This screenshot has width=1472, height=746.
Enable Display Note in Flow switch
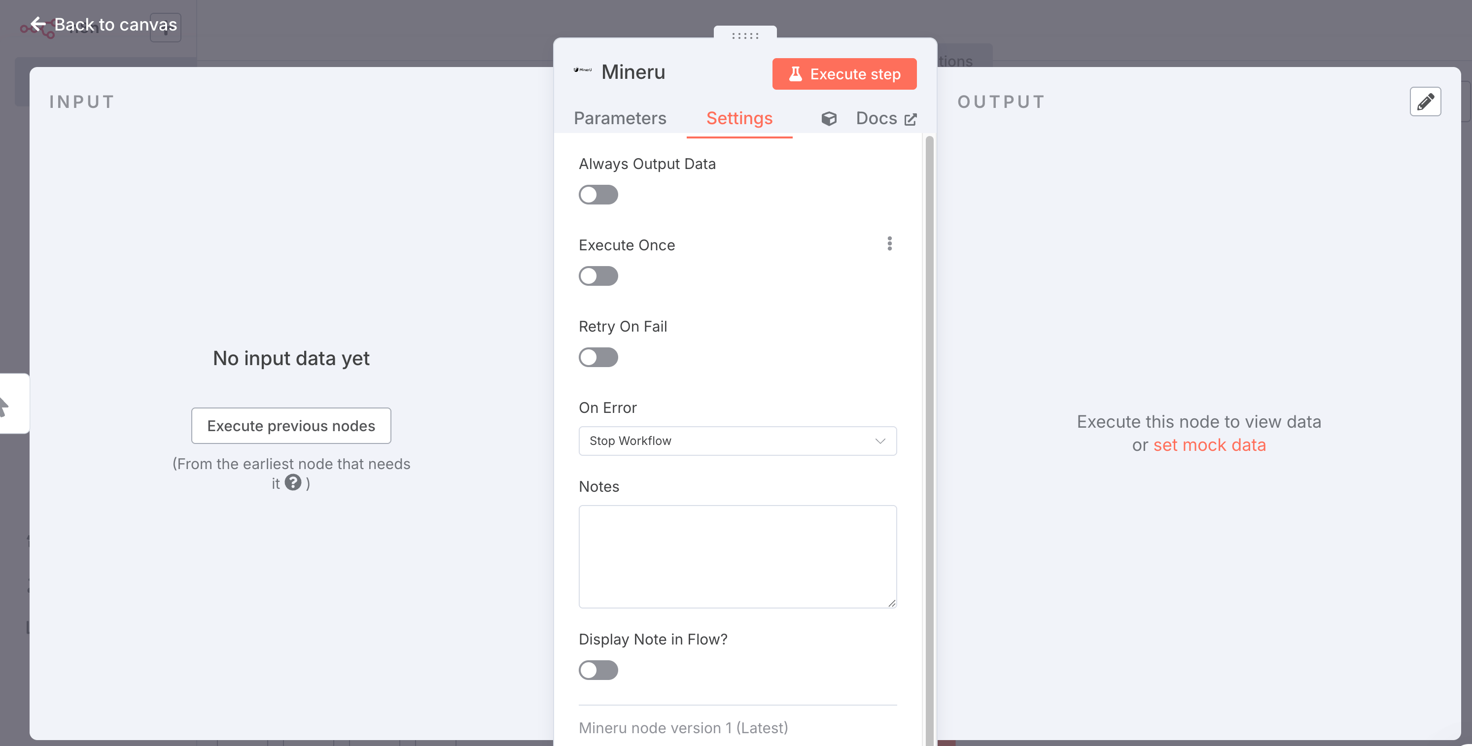point(597,670)
